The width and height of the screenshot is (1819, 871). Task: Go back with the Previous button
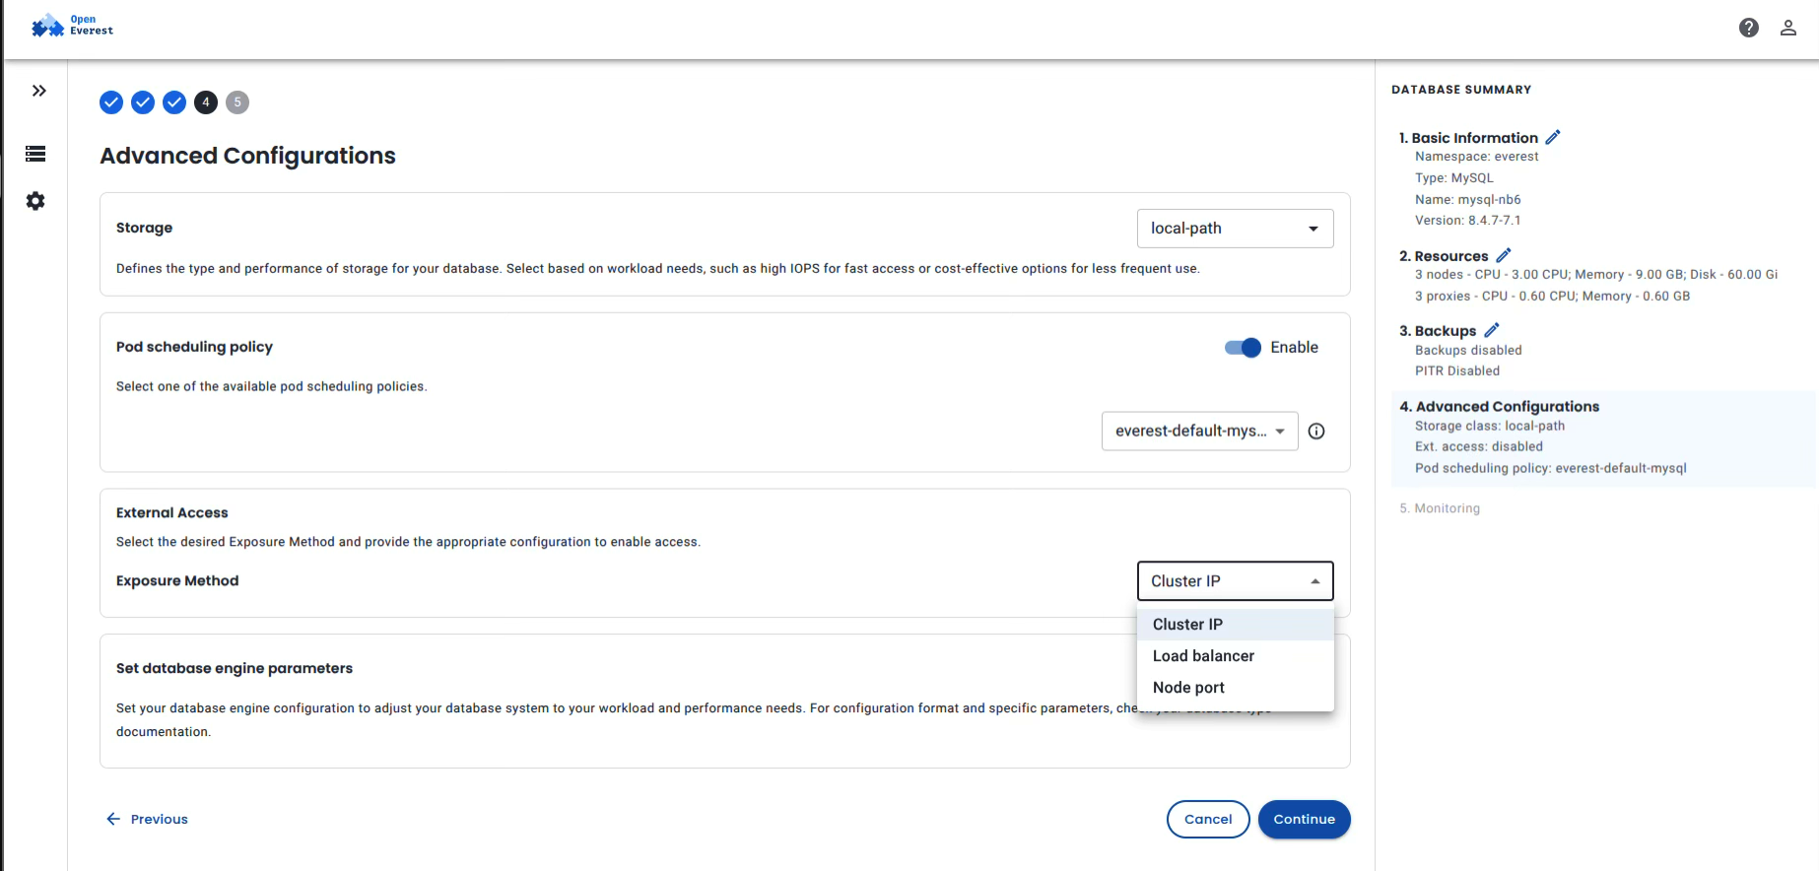coord(147,819)
